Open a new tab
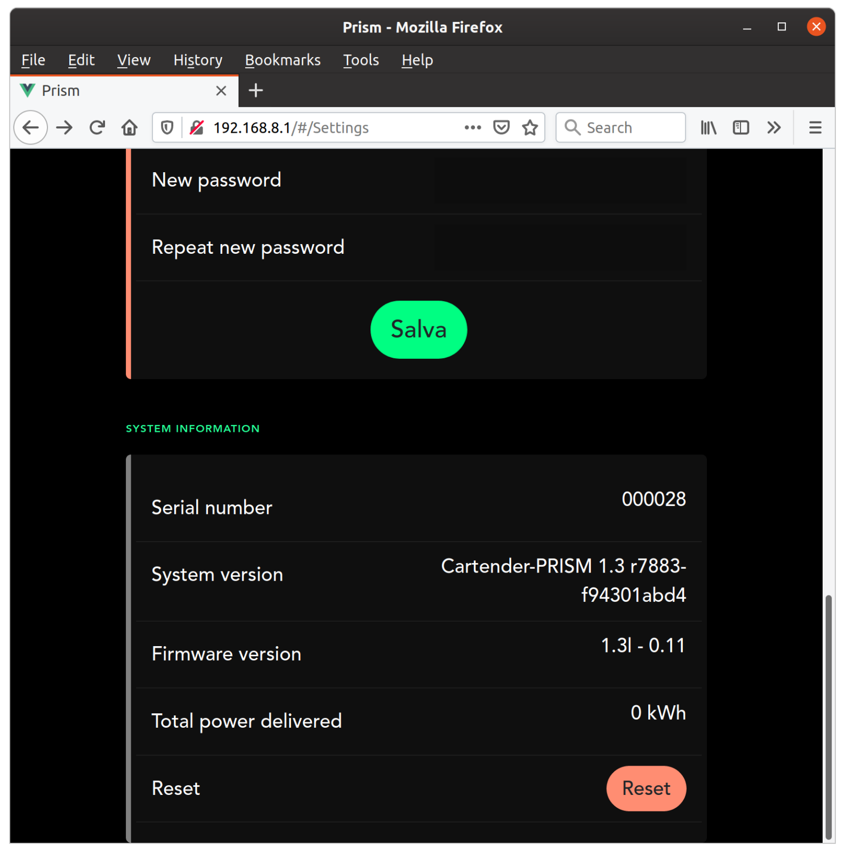The width and height of the screenshot is (845, 853). point(256,90)
